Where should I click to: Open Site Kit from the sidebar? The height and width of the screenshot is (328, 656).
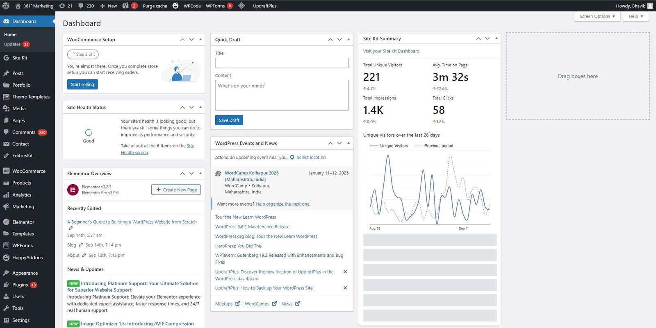pyautogui.click(x=20, y=58)
